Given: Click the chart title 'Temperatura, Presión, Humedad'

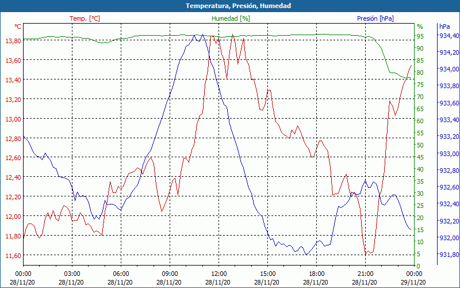Looking at the screenshot, I should tap(238, 6).
